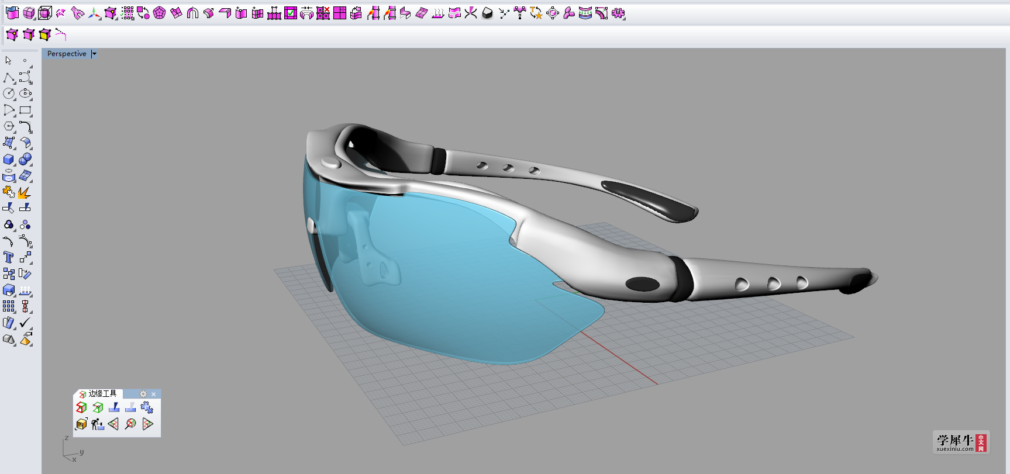Toggle face selection mode yellow-face cube
1010x474 pixels.
45,35
